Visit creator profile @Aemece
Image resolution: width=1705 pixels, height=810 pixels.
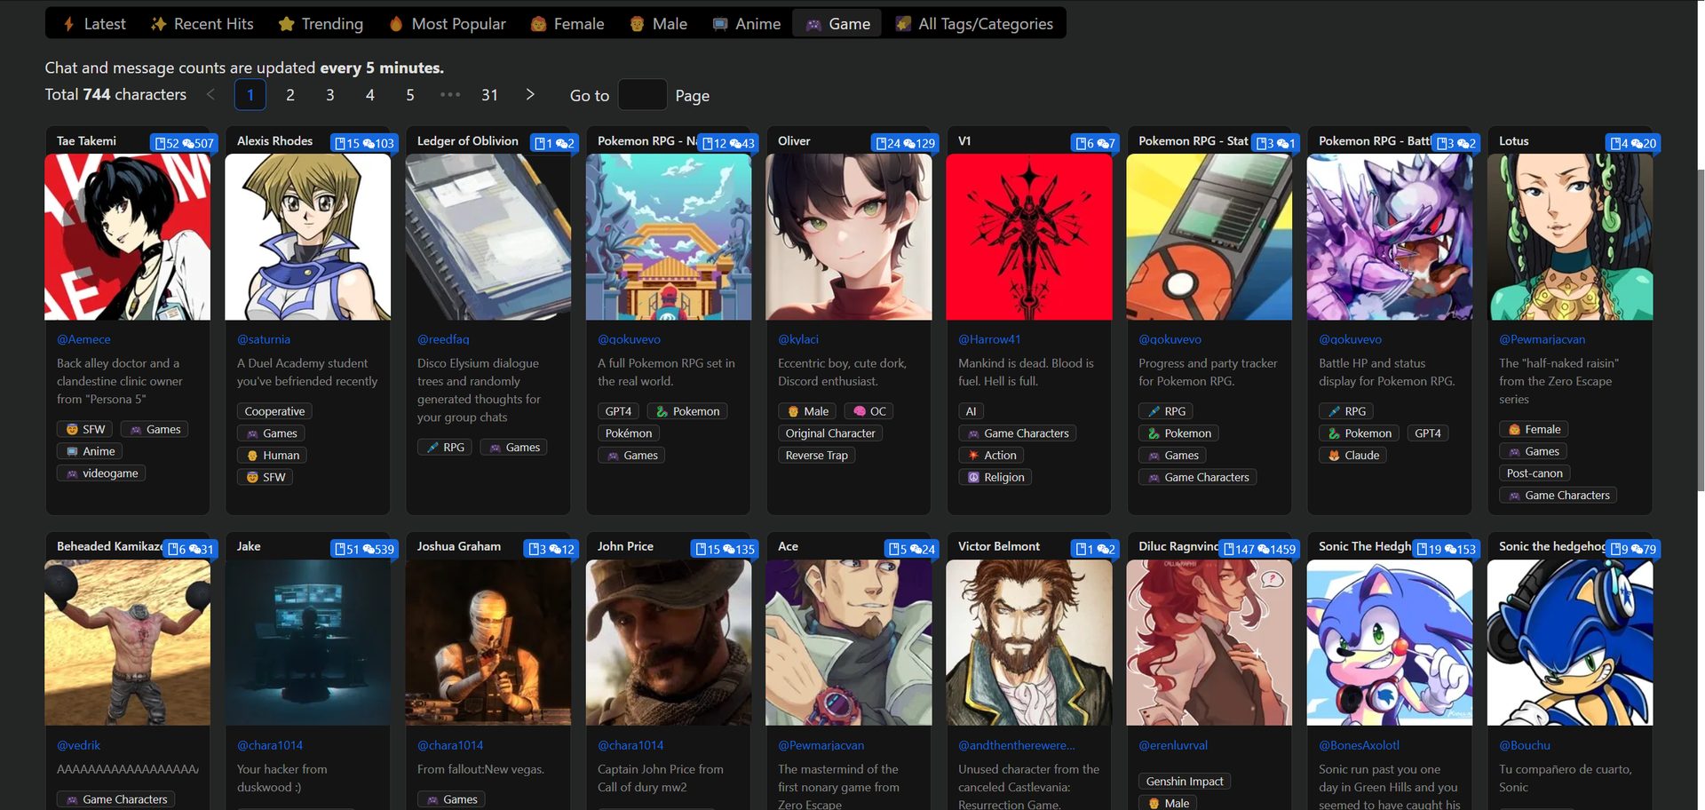[83, 339]
